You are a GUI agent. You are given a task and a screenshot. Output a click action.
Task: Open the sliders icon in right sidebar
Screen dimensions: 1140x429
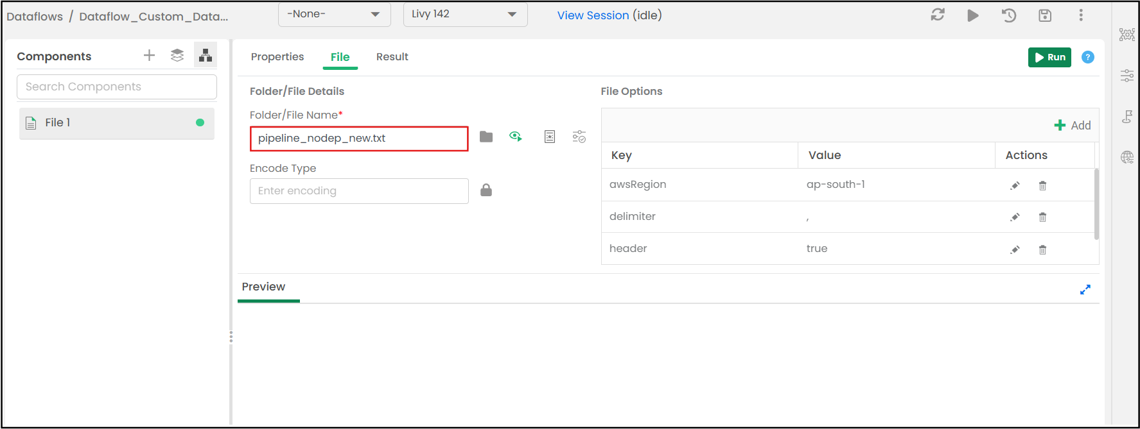pos(1127,76)
